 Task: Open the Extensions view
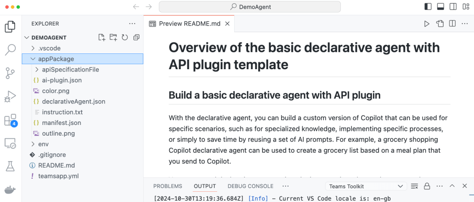[10, 120]
